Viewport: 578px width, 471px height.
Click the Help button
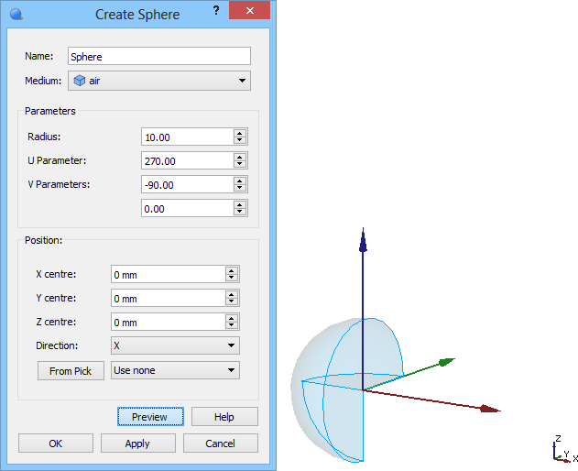coord(224,417)
